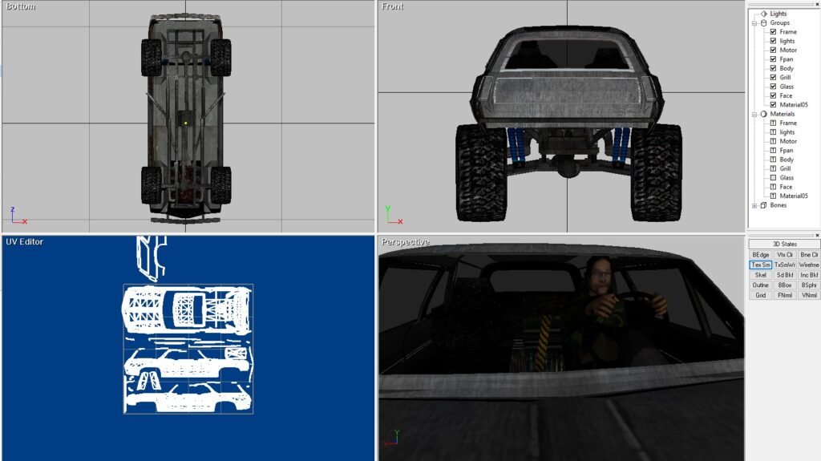
Task: Enable Wireframe display mode
Action: click(809, 265)
